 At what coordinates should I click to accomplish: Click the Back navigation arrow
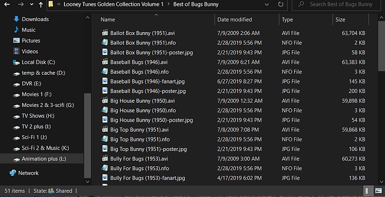tap(7, 4)
